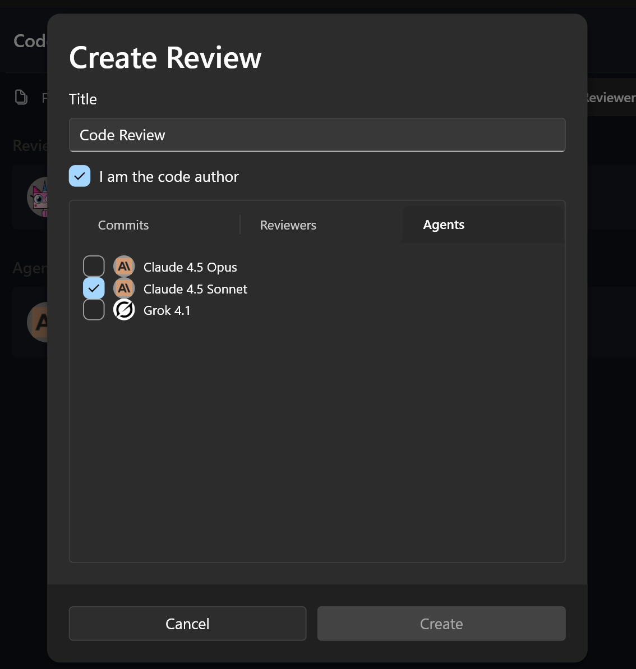
Task: Click the Code Review title text to edit it
Action: pos(122,135)
